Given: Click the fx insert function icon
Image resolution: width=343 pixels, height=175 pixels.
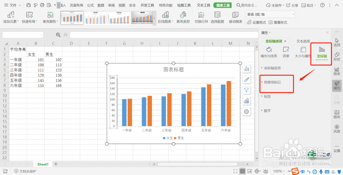Looking at the screenshot, I should [x=66, y=35].
